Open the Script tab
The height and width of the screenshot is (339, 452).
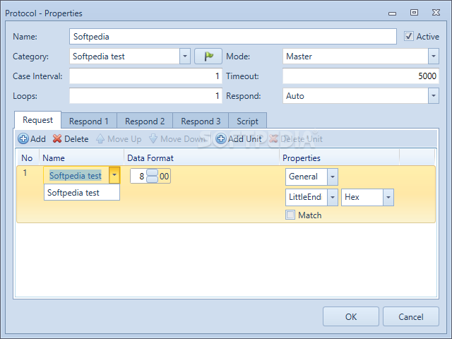(247, 121)
